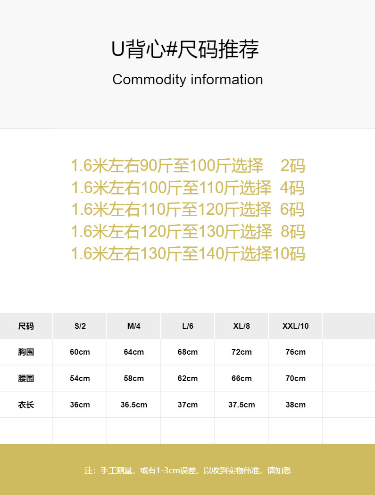Viewport: 375px width, 495px height.
Task: Click the 胸围 row label
Action: pyautogui.click(x=26, y=352)
